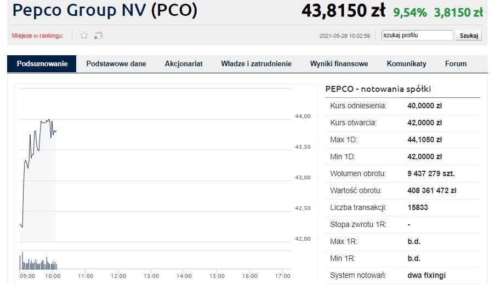Click the 10:00 marker on chart timeline

[53, 276]
